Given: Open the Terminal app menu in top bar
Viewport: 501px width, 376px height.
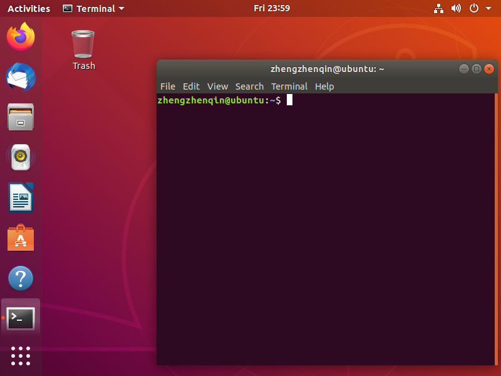Looking at the screenshot, I should click(x=93, y=8).
